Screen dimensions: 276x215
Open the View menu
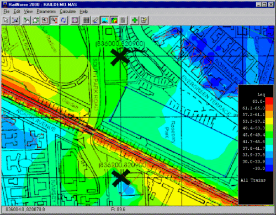pyautogui.click(x=28, y=12)
